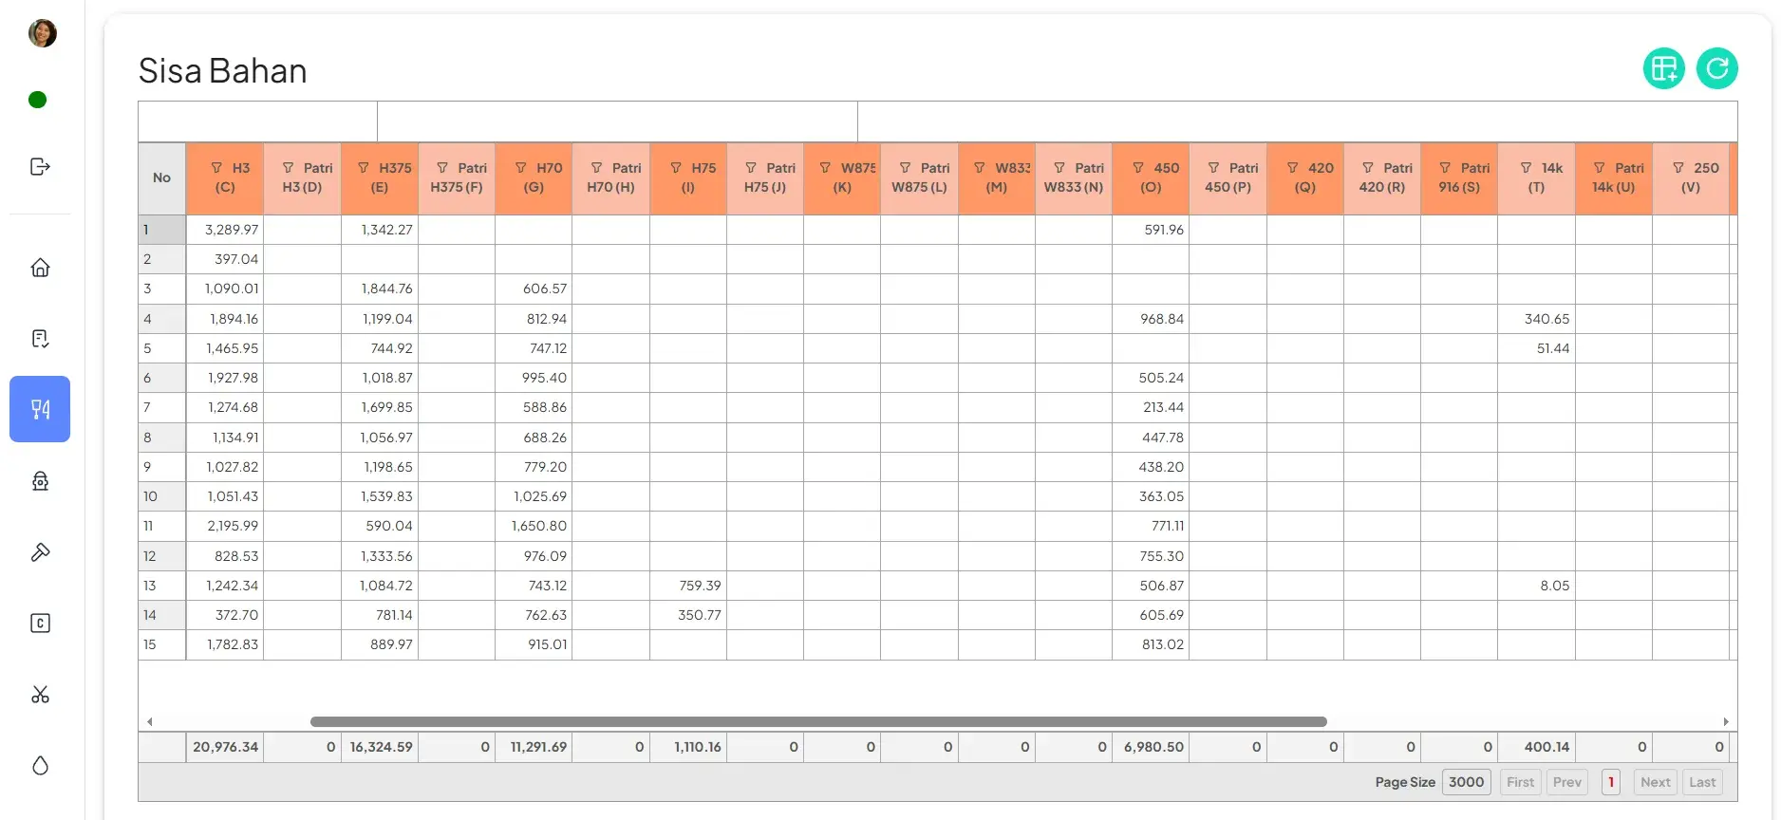Click the green add-table button
Image resolution: width=1781 pixels, height=820 pixels.
click(1664, 68)
